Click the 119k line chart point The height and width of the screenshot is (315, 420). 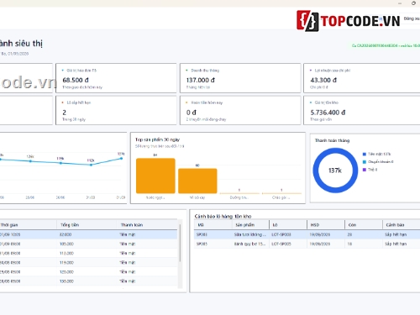pyautogui.click(x=60, y=163)
